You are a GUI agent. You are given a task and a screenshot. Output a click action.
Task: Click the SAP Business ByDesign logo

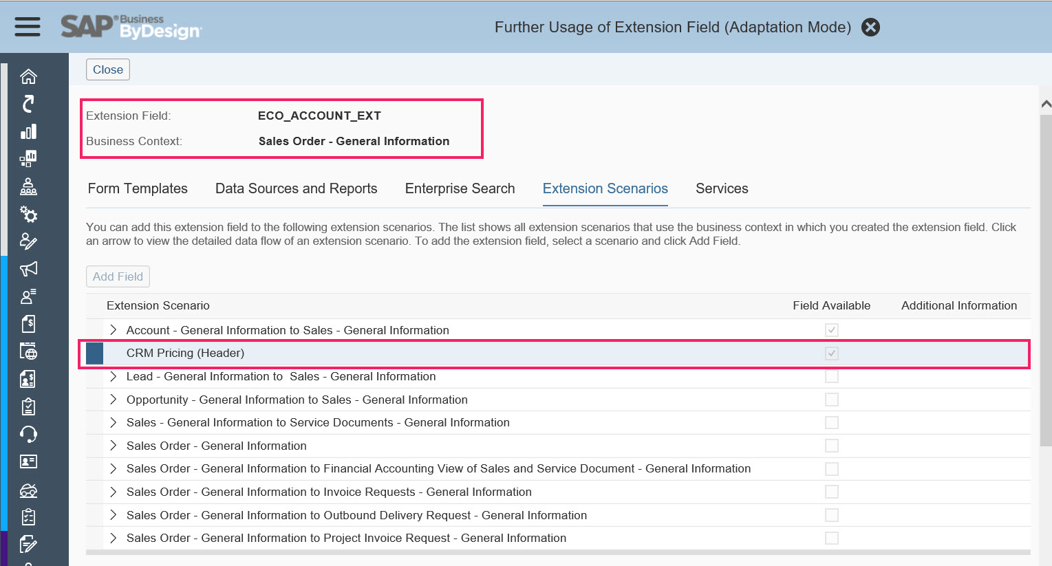click(131, 27)
